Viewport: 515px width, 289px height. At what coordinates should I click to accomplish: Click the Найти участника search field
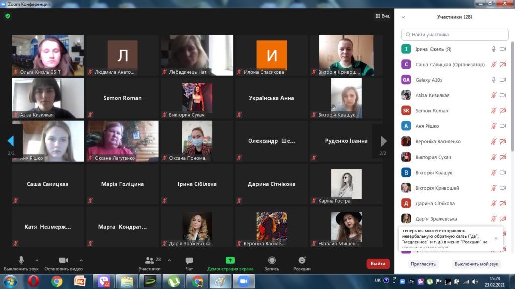point(455,35)
